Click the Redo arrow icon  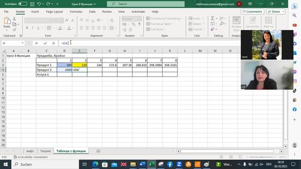48,4
